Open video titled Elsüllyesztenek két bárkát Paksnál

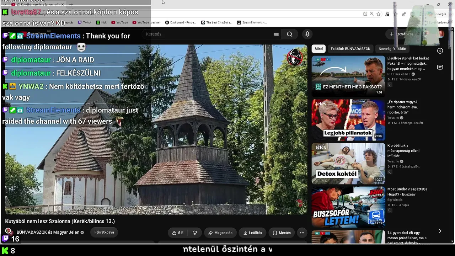coord(408,63)
